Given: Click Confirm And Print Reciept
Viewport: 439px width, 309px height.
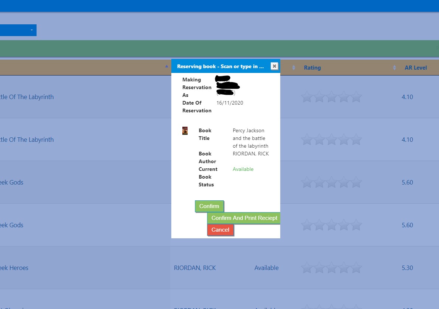Looking at the screenshot, I should pos(244,218).
